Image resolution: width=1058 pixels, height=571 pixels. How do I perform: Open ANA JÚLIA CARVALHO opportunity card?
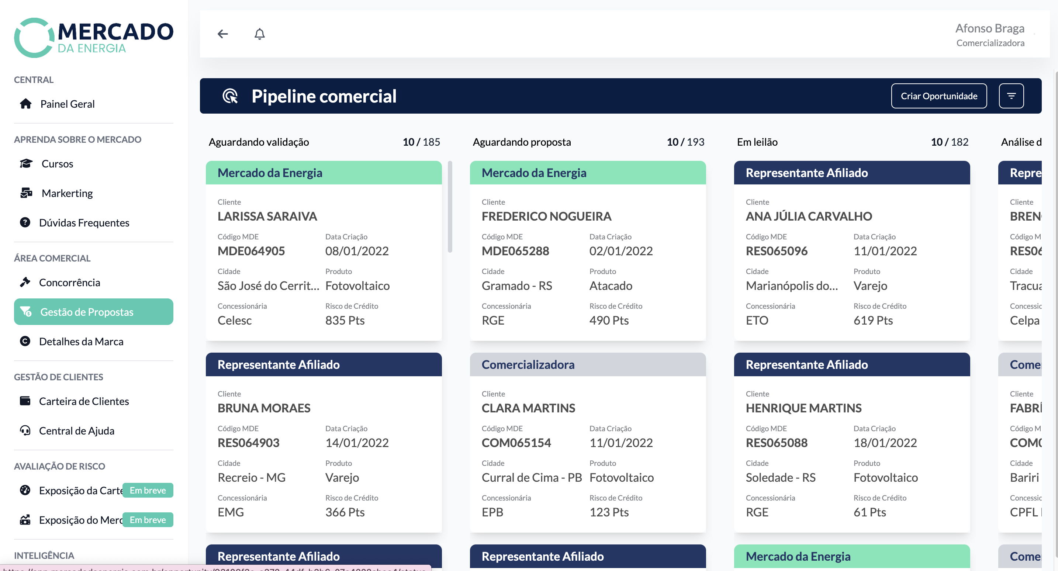point(852,250)
